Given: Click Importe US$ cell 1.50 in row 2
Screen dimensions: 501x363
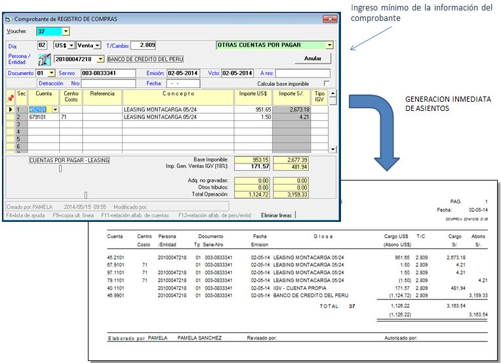Looking at the screenshot, I should (x=252, y=117).
